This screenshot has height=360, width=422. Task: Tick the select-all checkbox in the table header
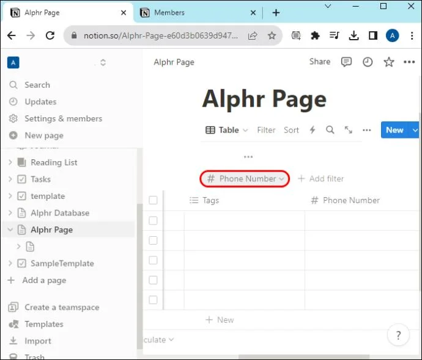tap(153, 200)
